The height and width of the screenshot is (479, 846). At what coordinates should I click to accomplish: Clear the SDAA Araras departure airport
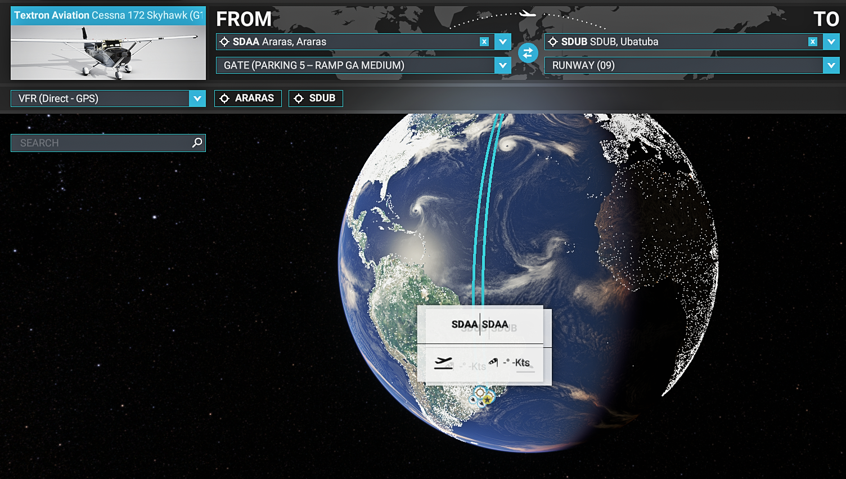(x=484, y=42)
